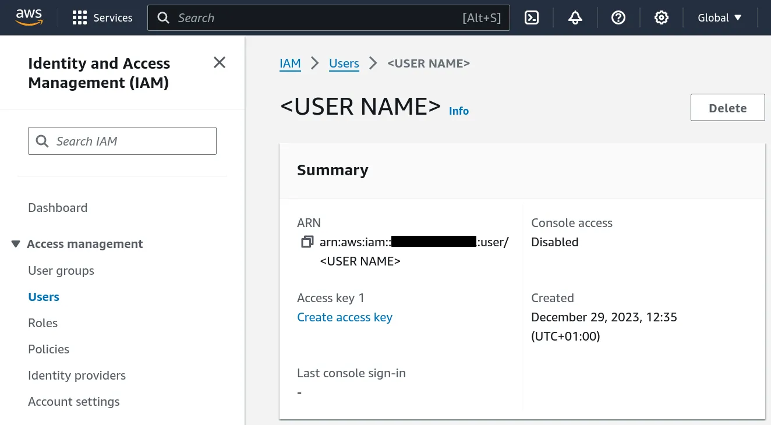
Task: Click the IAM breadcrumb link
Action: click(290, 63)
